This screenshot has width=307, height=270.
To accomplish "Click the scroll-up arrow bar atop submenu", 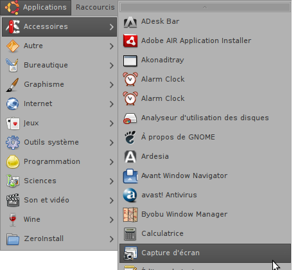I will click(205, 7).
